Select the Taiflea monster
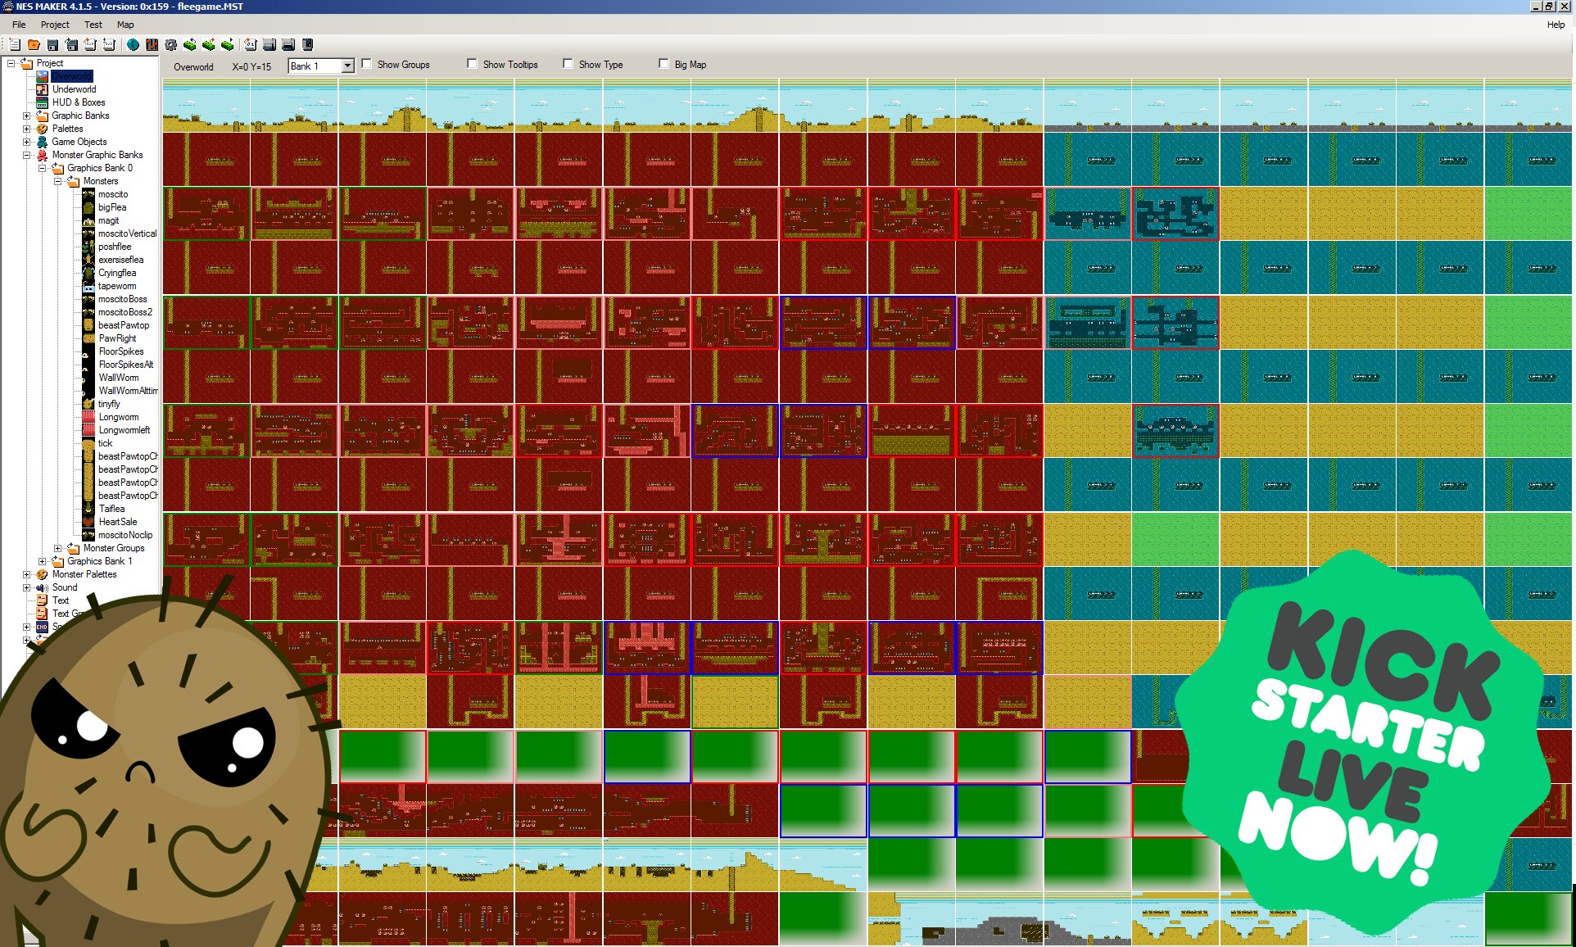1576x947 pixels. pyautogui.click(x=111, y=509)
